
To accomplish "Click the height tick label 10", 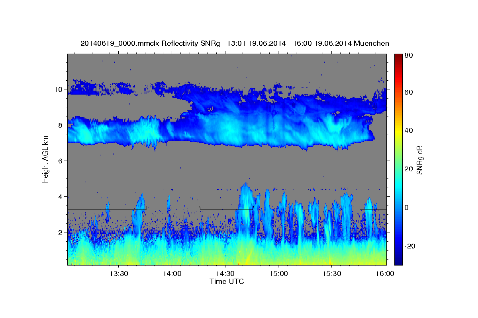I will (59, 89).
